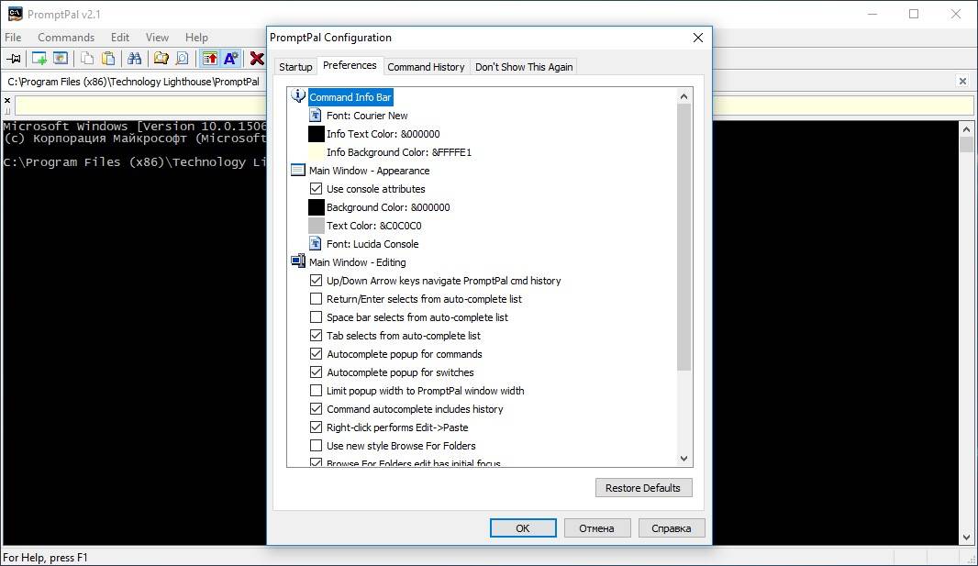978x566 pixels.
Task: Click the preferences list scroll up arrow
Action: click(683, 96)
